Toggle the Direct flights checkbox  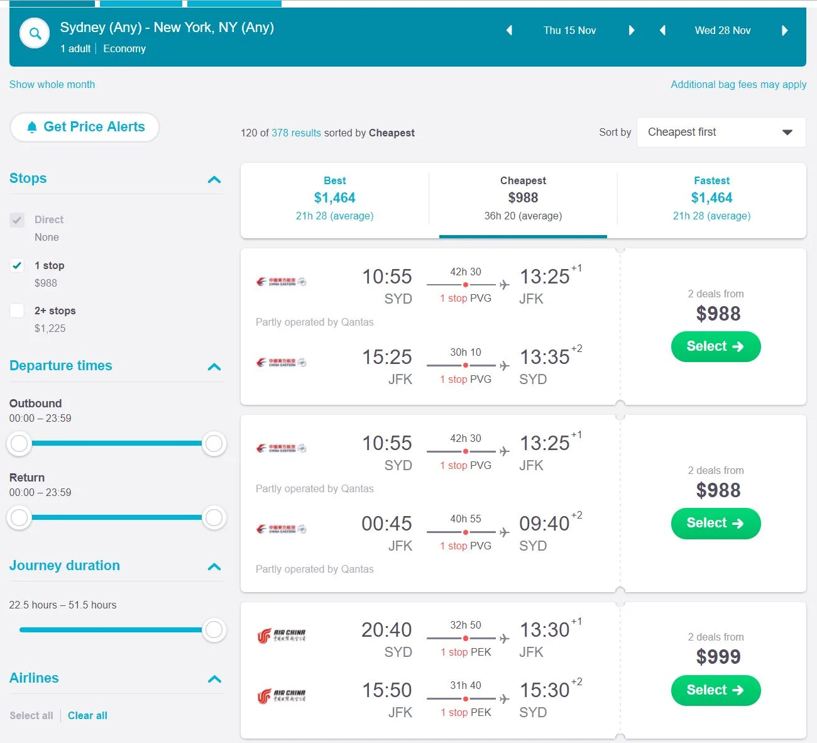(x=18, y=220)
